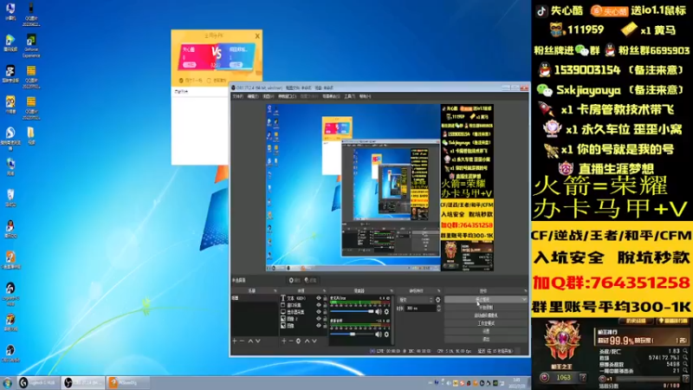693x390 pixels.
Task: Open the GeForce Experience desktop shortcut
Action: point(31,46)
